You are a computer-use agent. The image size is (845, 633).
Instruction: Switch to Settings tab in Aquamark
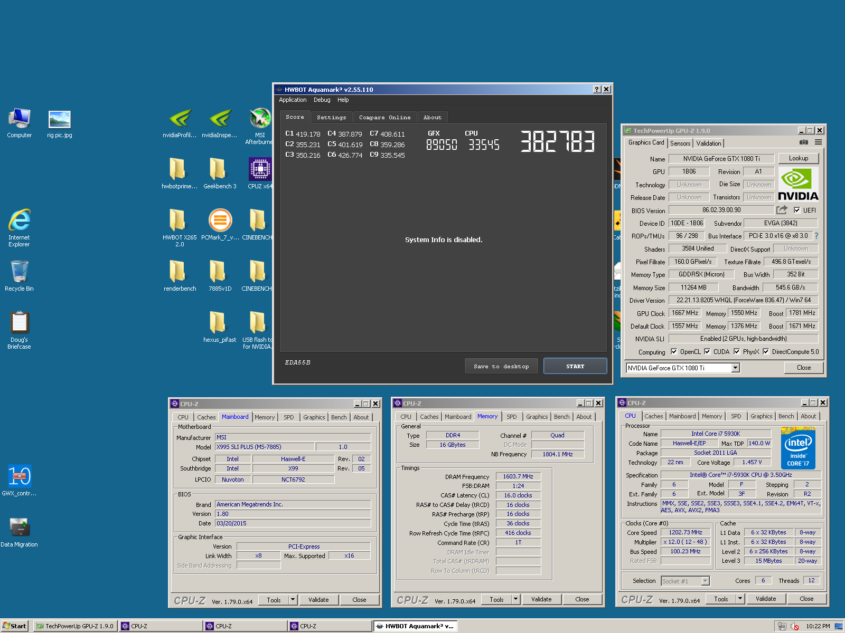pyautogui.click(x=332, y=117)
